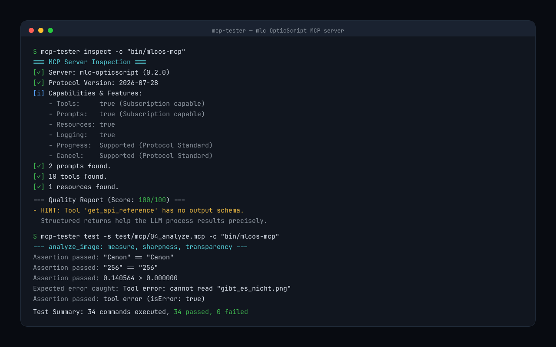Click the assertion line with "256" == "256"
556x347 pixels.
[x=96, y=268]
